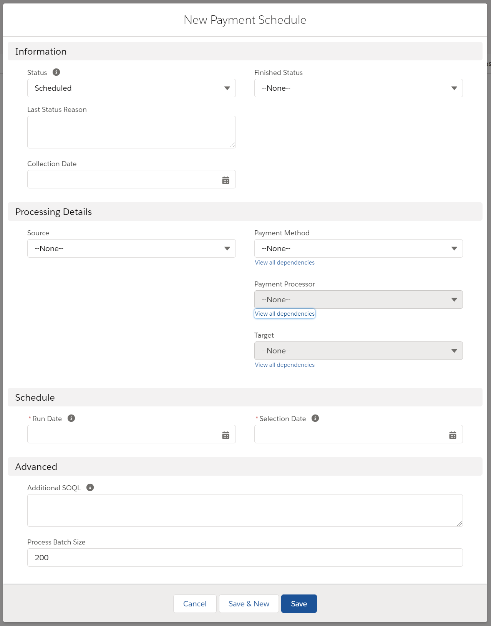Open the Payment Processor dropdown
The width and height of the screenshot is (491, 626).
(x=358, y=300)
